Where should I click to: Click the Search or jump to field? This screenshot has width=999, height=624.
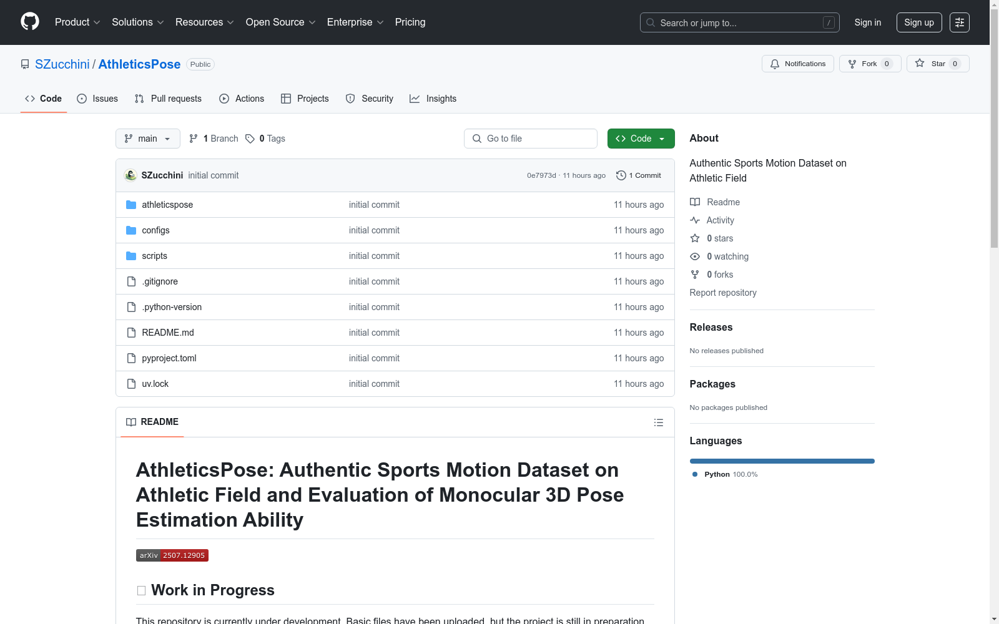[x=740, y=22]
